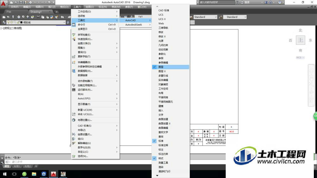Expand the 选项板 submenu
Screen dimensions: 317x178
(95, 16)
